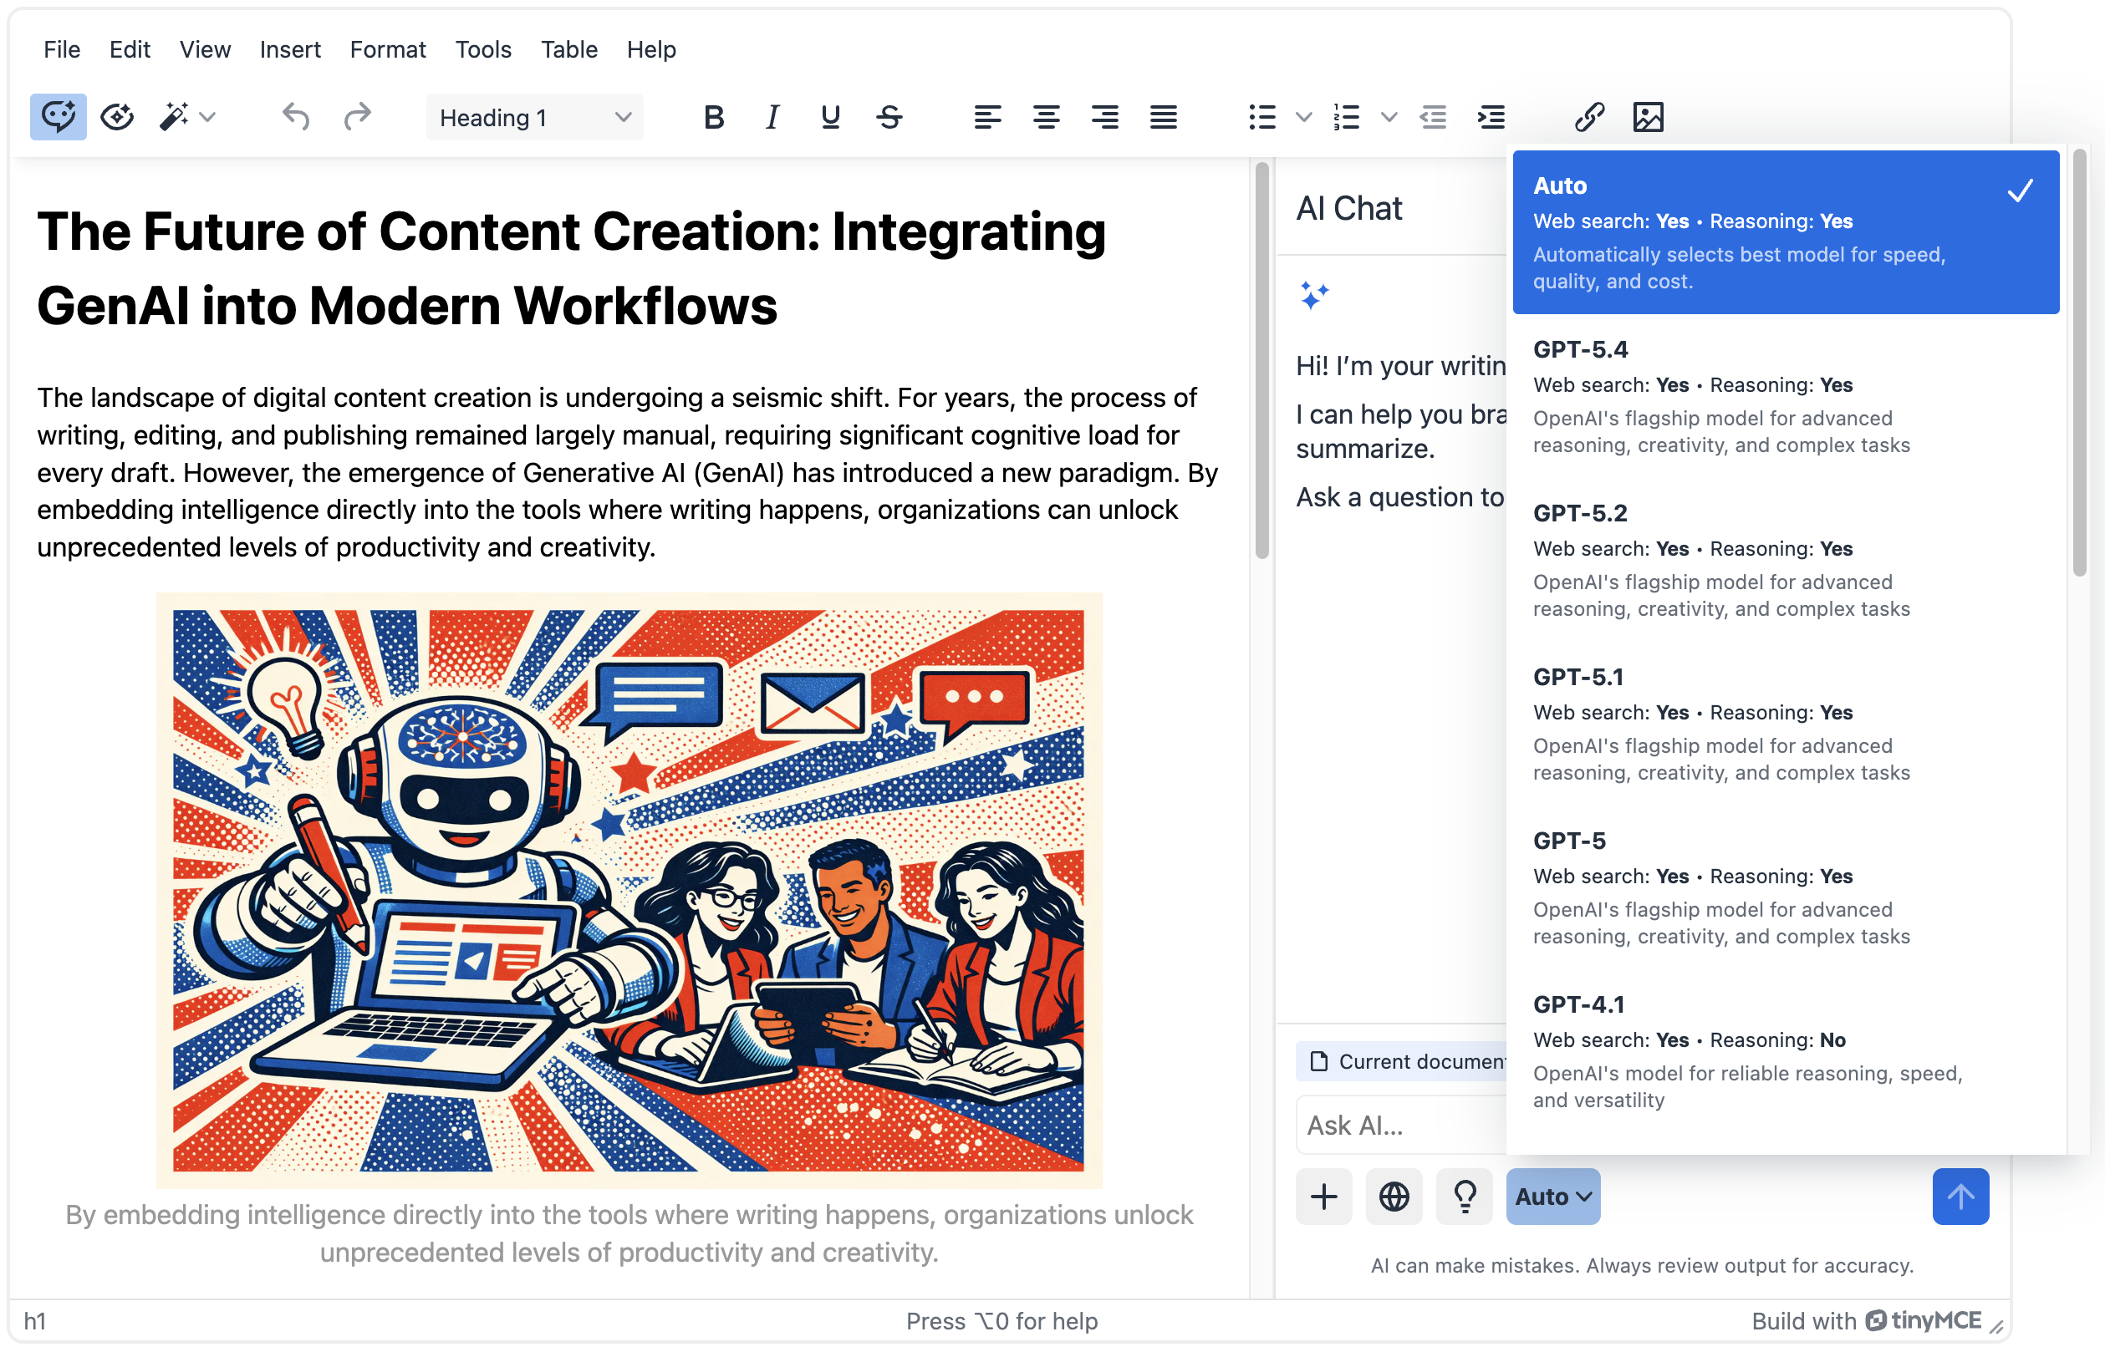Click the strikethrough formatting icon
2105x1352 pixels.
click(889, 117)
